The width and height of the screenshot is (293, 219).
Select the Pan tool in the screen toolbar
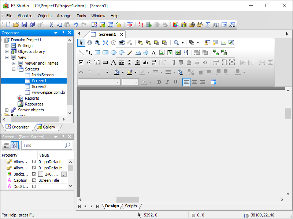[89, 43]
